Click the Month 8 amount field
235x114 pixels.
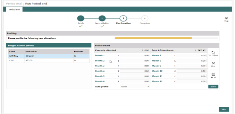click(191, 61)
